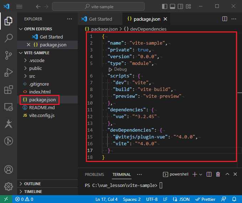The image size is (242, 203).
Task: Open the Remote Explorer view
Action: click(8, 107)
